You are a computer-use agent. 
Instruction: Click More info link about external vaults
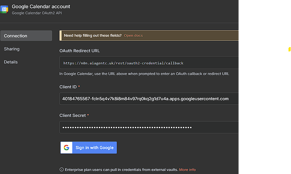tap(187, 169)
